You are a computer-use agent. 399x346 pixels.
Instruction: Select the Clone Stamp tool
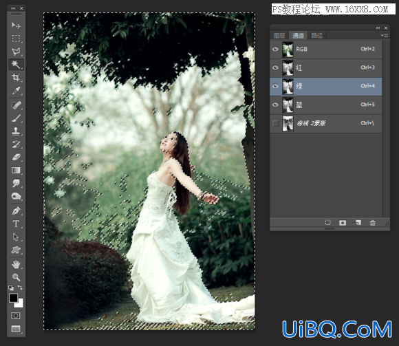point(16,131)
